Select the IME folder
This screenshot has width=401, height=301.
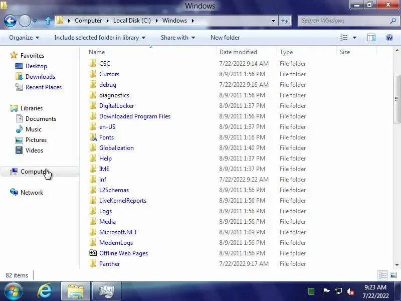click(104, 169)
